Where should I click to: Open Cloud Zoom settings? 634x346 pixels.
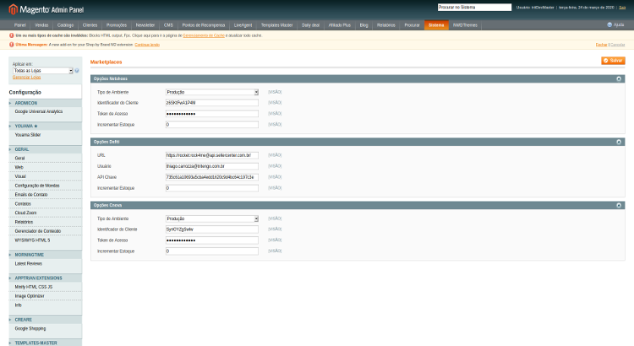[x=26, y=213]
